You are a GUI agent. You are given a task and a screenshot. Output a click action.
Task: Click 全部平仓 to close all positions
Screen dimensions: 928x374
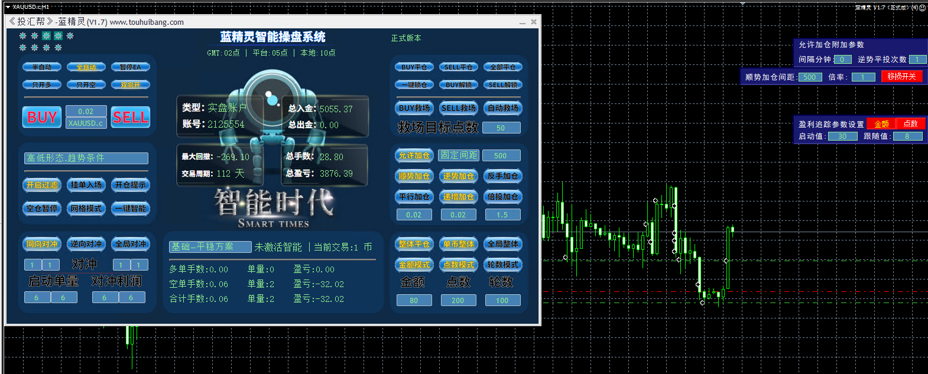tap(503, 67)
